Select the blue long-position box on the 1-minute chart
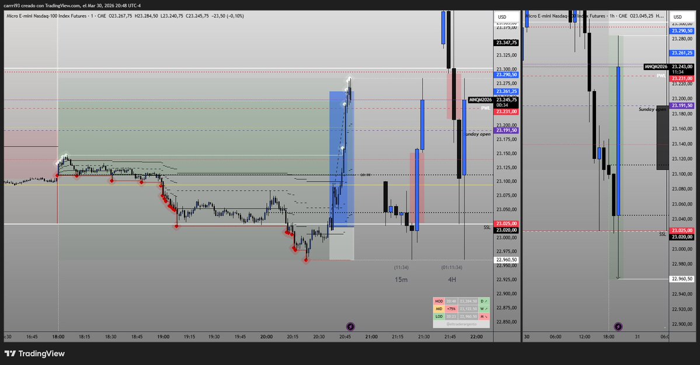 (x=342, y=159)
